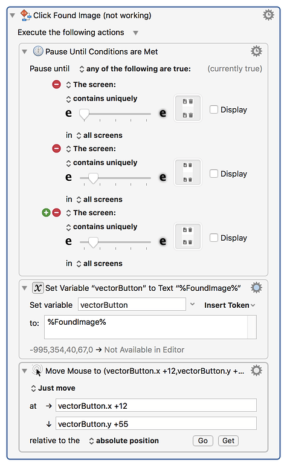287x468 pixels.
Task: Open the Execute the following actions menu triangle
Action: (x=135, y=33)
